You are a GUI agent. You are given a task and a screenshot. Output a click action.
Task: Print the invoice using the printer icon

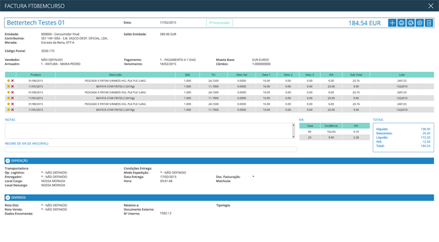pyautogui.click(x=401, y=23)
